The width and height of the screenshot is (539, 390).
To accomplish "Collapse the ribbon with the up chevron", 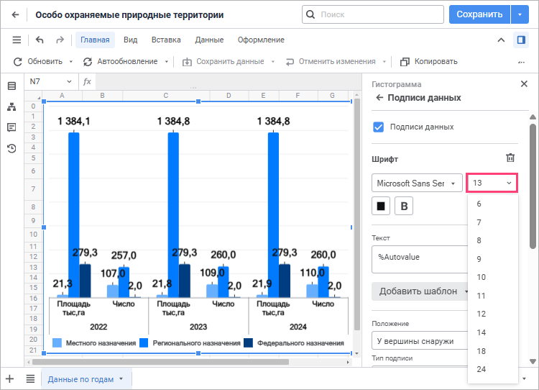I will 501,40.
